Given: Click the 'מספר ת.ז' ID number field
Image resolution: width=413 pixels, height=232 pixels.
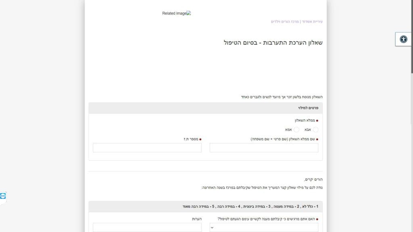Looking at the screenshot, I should [147, 148].
